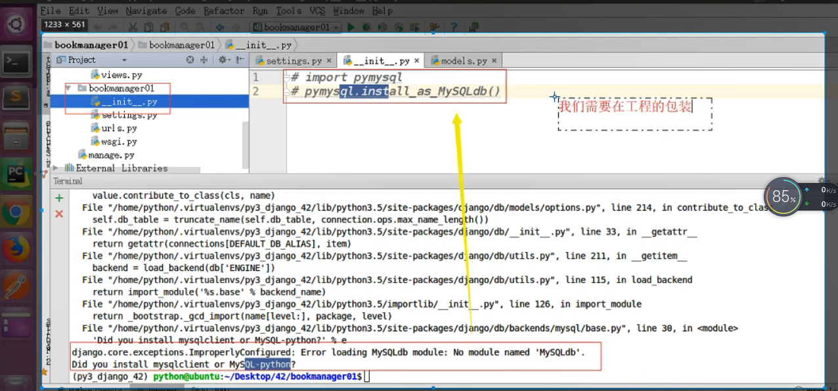Click the Terminal panel title

coord(68,180)
